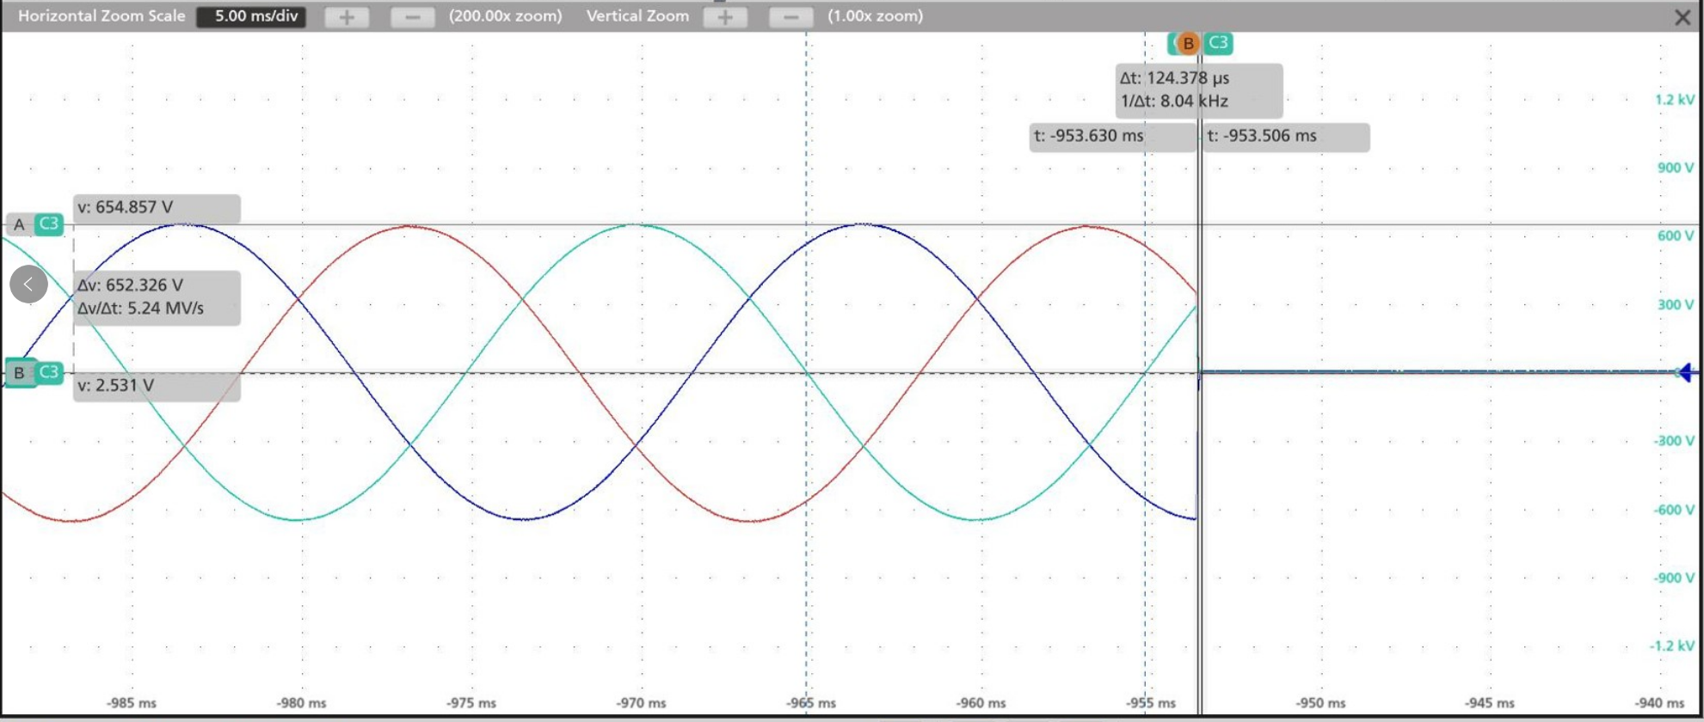Select horizontal cursor A label on left
Image resolution: width=1704 pixels, height=722 pixels.
pos(19,224)
